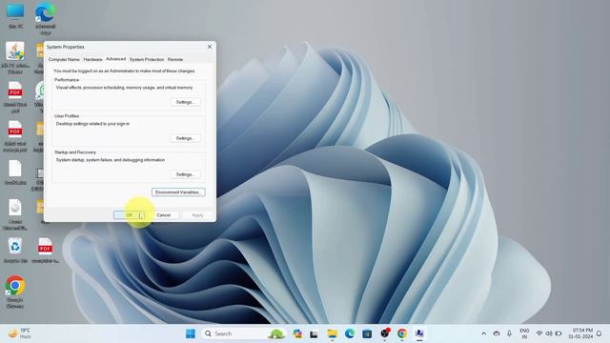
Task: Open the This PC desktop icon
Action: pyautogui.click(x=15, y=15)
